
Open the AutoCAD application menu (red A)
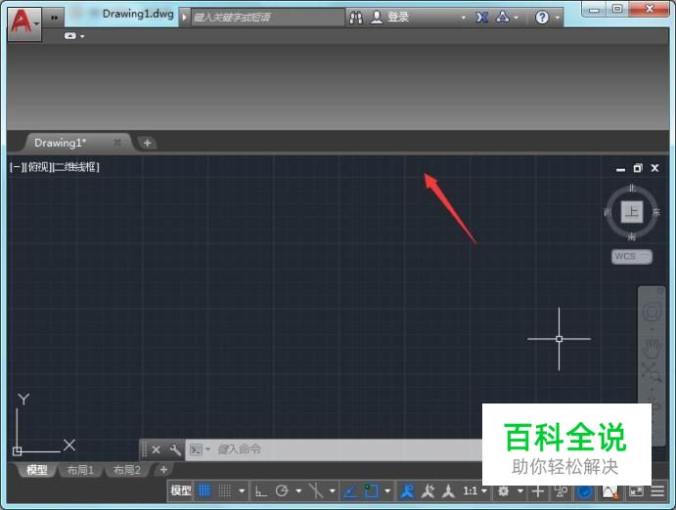(x=24, y=22)
